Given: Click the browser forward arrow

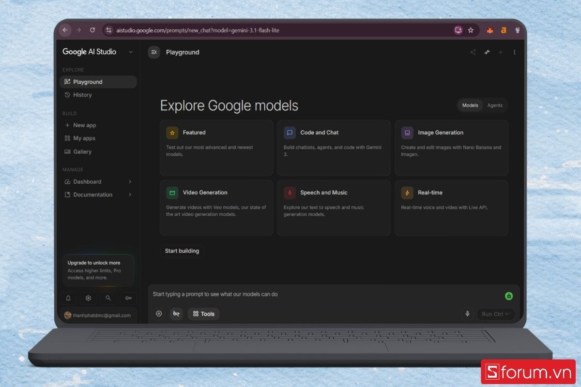Looking at the screenshot, I should 79,30.
